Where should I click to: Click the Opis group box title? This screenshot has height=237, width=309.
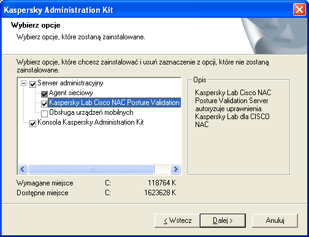[x=200, y=80]
